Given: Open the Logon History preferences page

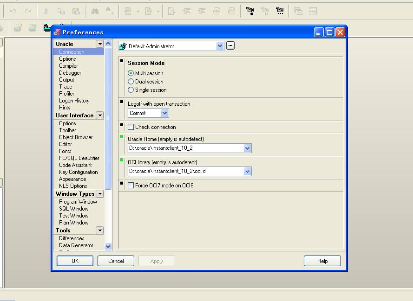Looking at the screenshot, I should pyautogui.click(x=74, y=101).
